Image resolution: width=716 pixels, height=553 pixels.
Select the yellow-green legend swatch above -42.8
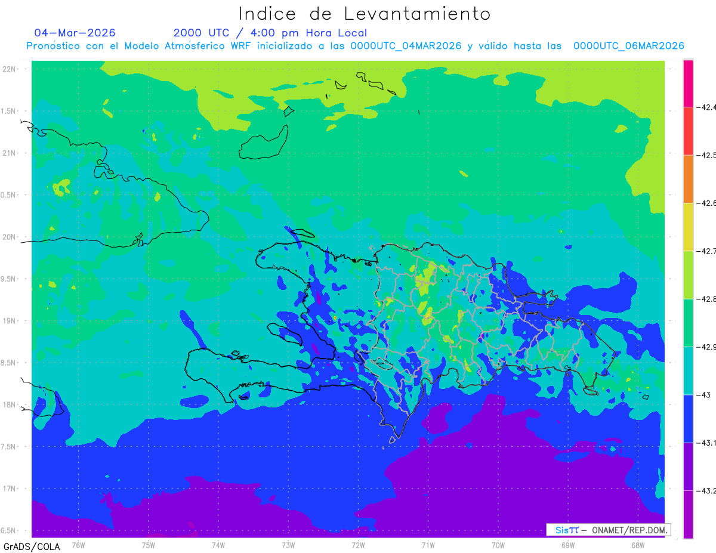[x=688, y=275]
